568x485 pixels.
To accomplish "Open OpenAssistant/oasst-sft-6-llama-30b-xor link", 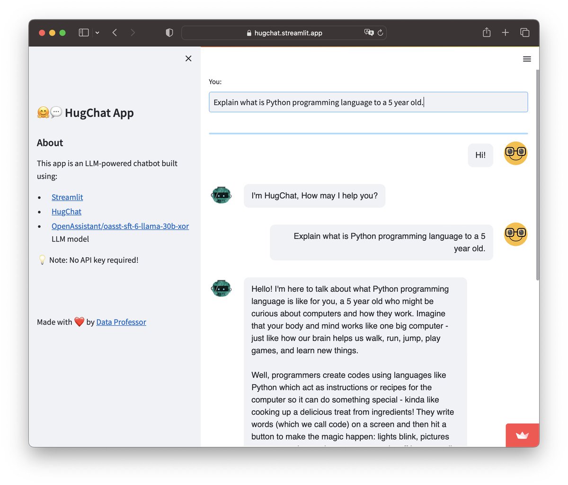I will 120,226.
